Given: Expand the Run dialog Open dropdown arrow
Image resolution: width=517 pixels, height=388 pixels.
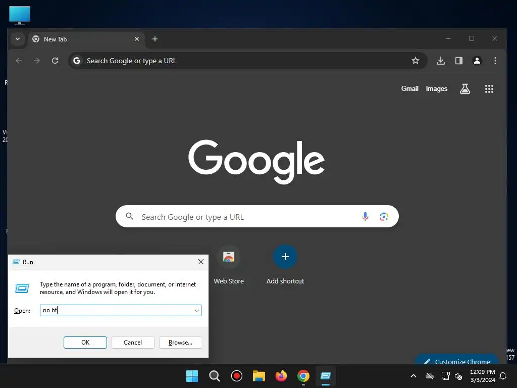Looking at the screenshot, I should tap(197, 311).
